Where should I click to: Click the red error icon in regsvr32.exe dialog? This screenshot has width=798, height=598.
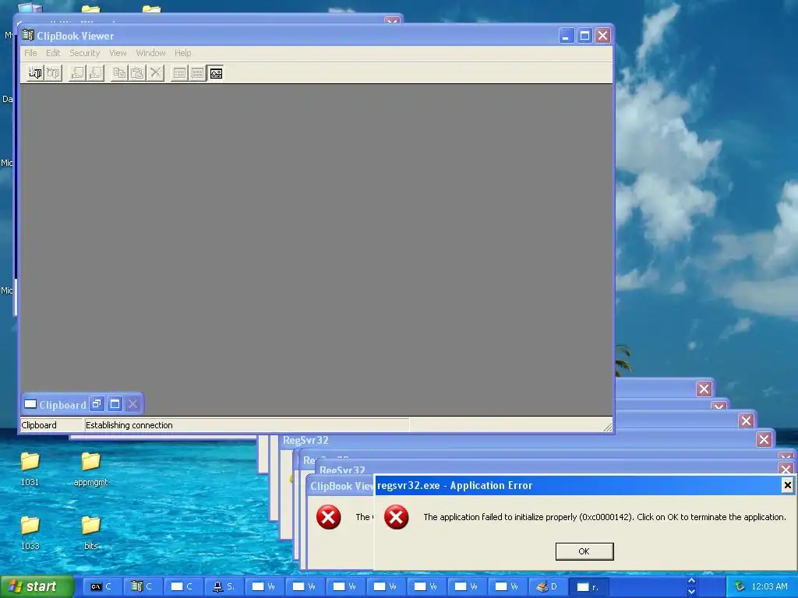[397, 517]
